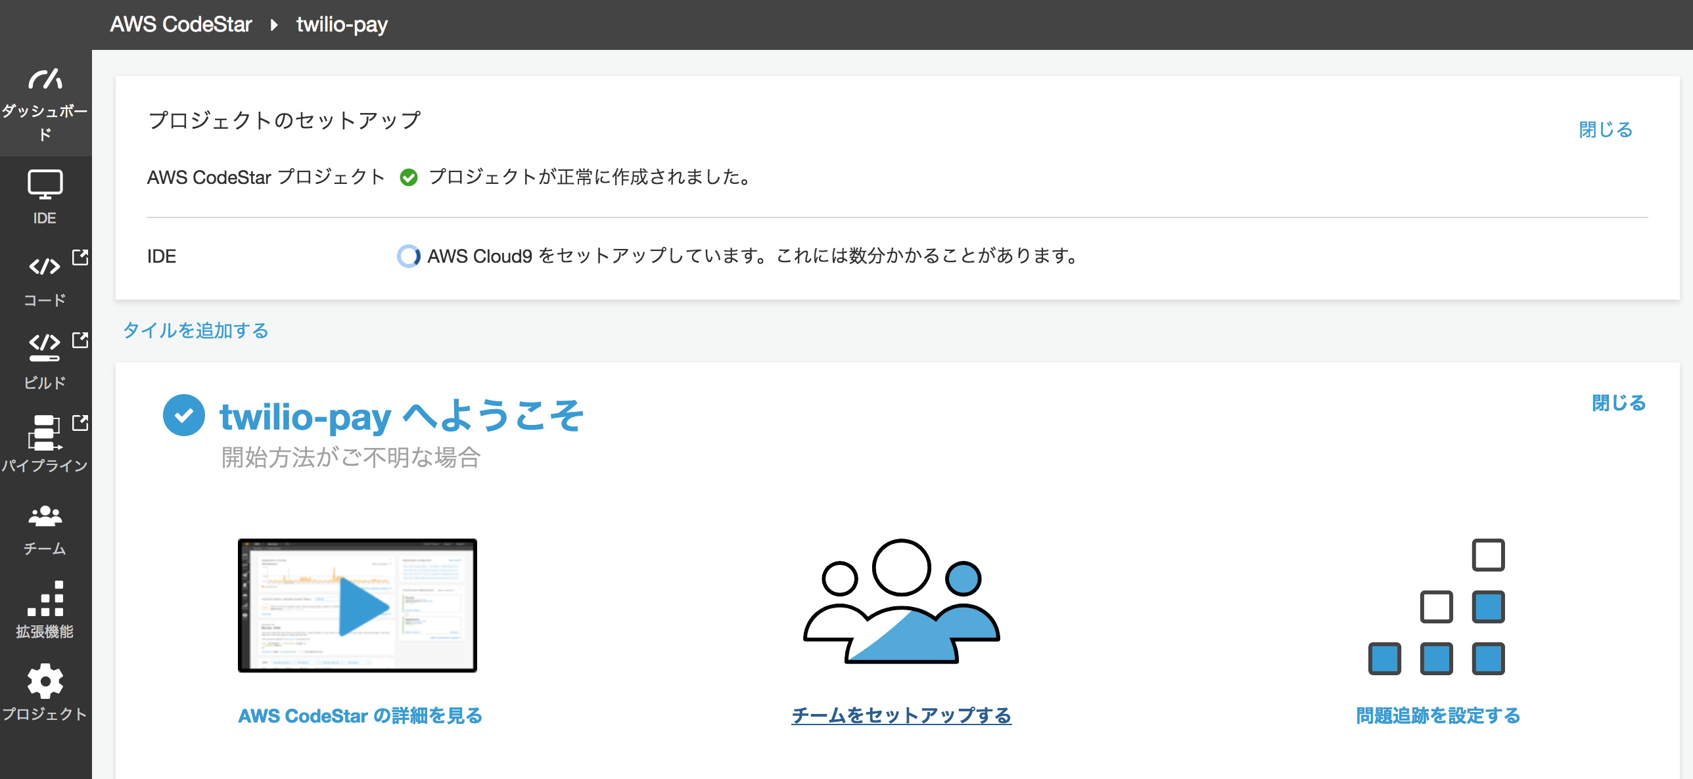Image resolution: width=1693 pixels, height=779 pixels.
Task: Click タイルを追加する link
Action: pos(196,330)
